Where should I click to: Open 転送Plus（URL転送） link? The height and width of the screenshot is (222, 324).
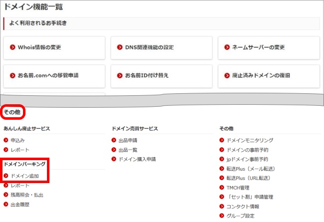(x=249, y=178)
